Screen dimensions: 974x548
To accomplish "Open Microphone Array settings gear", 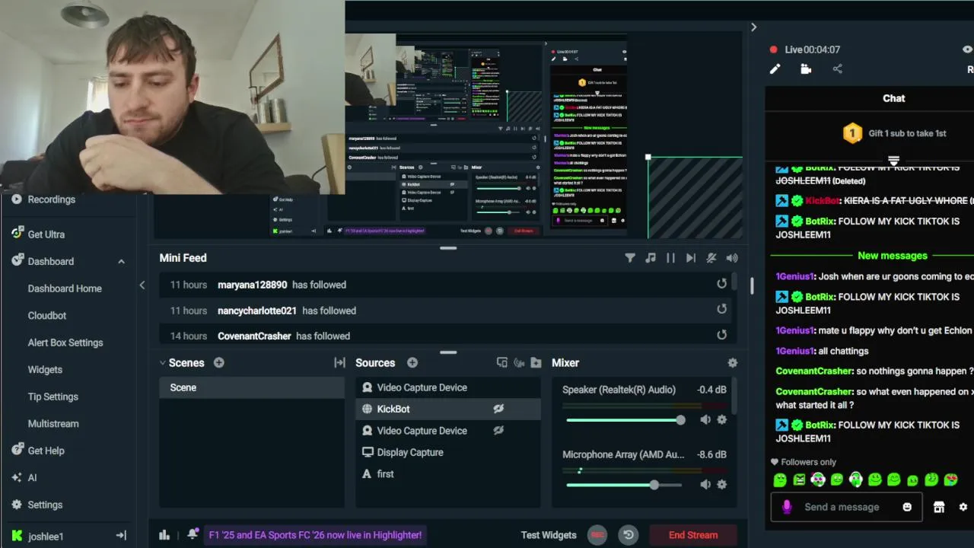I will [721, 485].
